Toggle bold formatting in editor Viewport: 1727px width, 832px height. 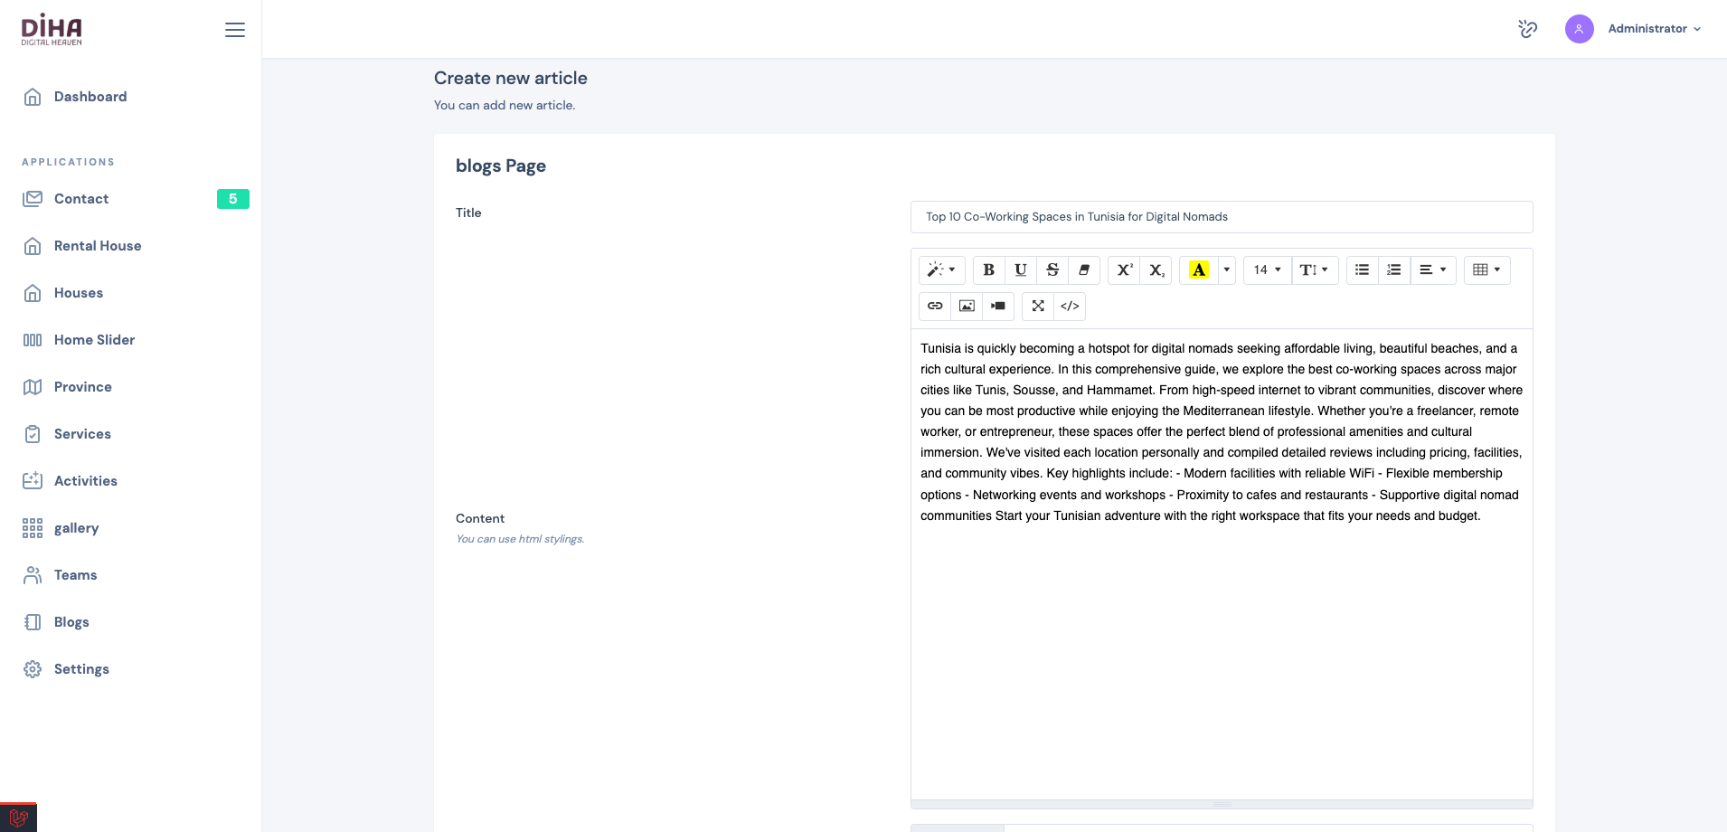click(x=988, y=269)
